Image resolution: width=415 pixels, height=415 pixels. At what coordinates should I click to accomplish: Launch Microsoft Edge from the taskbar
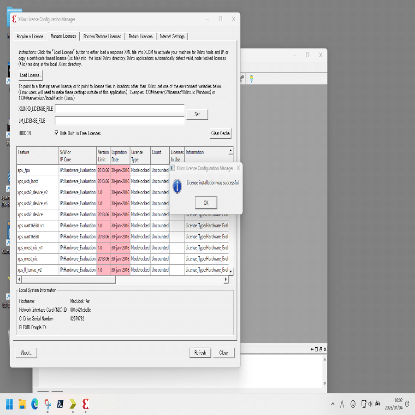35,404
